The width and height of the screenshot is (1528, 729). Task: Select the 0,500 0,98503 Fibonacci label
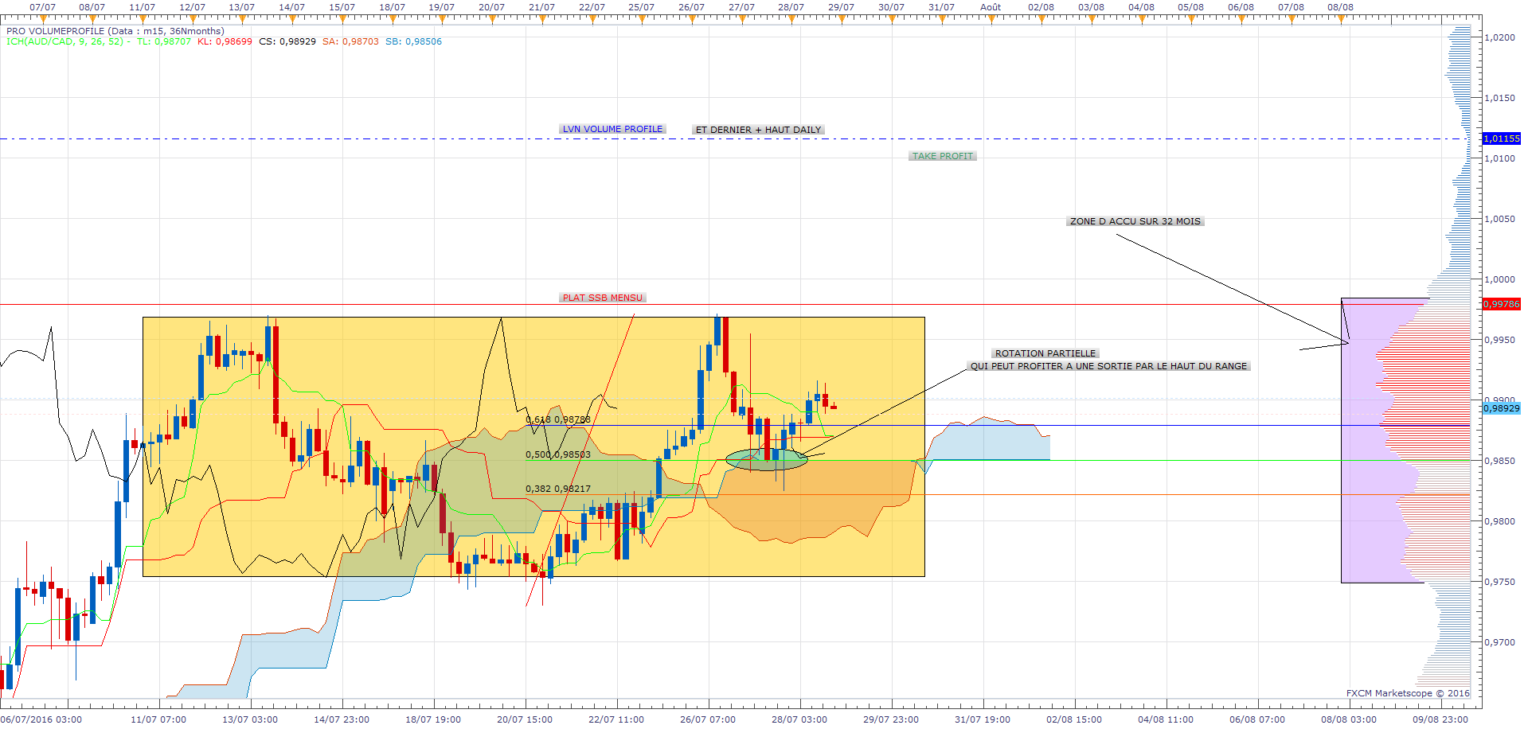pyautogui.click(x=558, y=454)
